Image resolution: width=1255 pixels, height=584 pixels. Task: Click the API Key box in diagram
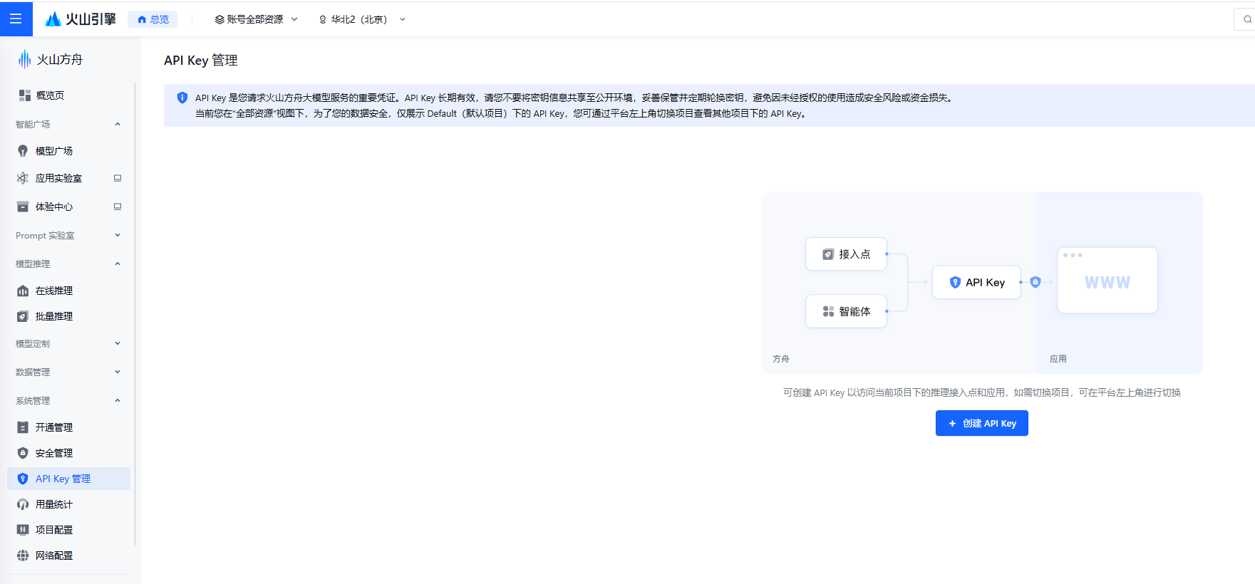click(x=976, y=283)
